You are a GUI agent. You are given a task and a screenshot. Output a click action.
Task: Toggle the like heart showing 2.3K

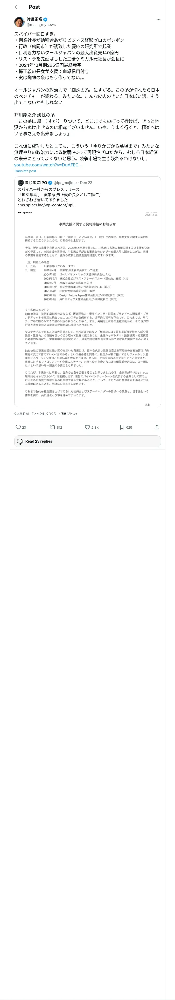(x=88, y=427)
